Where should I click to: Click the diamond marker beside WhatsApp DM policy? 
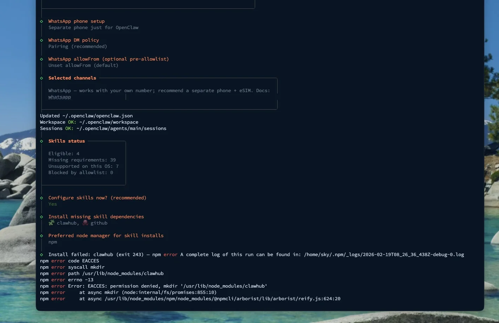[41, 40]
